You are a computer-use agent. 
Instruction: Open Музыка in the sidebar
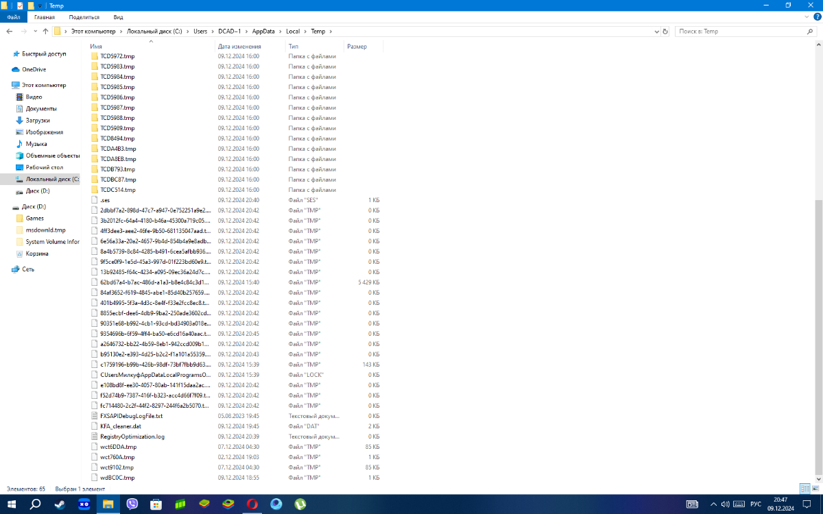[36, 144]
